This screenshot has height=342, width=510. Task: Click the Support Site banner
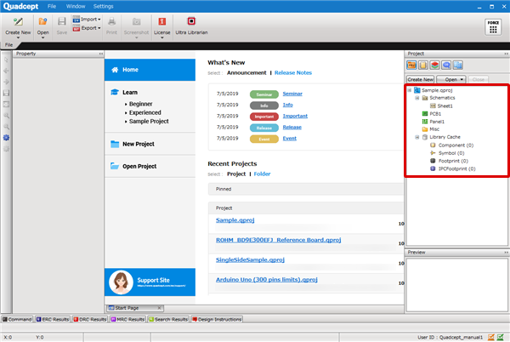[x=149, y=281]
